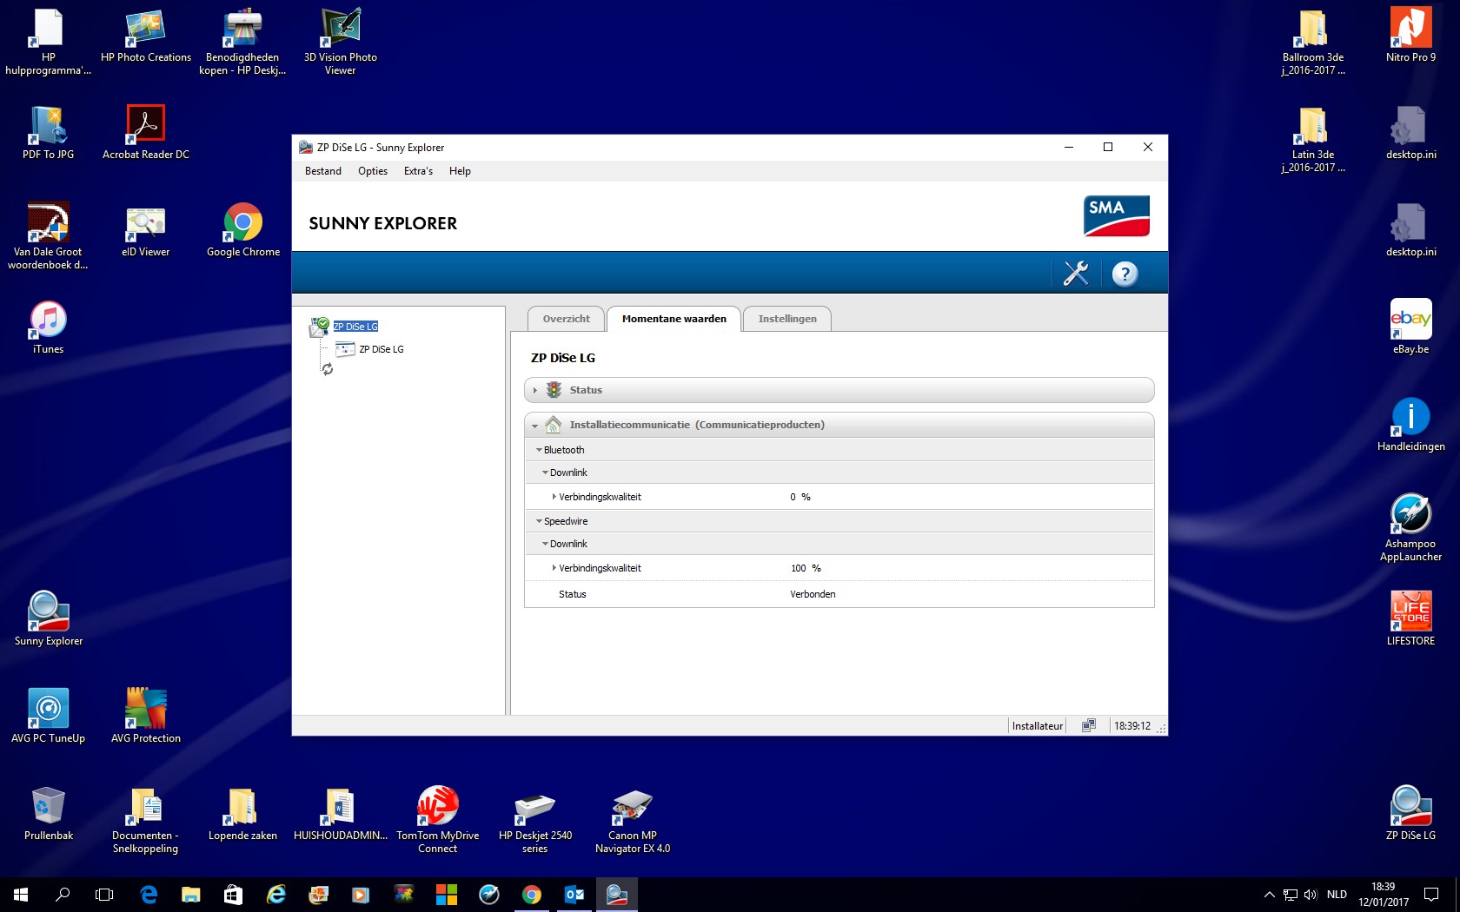Click the connection status icon in status bar
1460x912 pixels.
click(1088, 725)
